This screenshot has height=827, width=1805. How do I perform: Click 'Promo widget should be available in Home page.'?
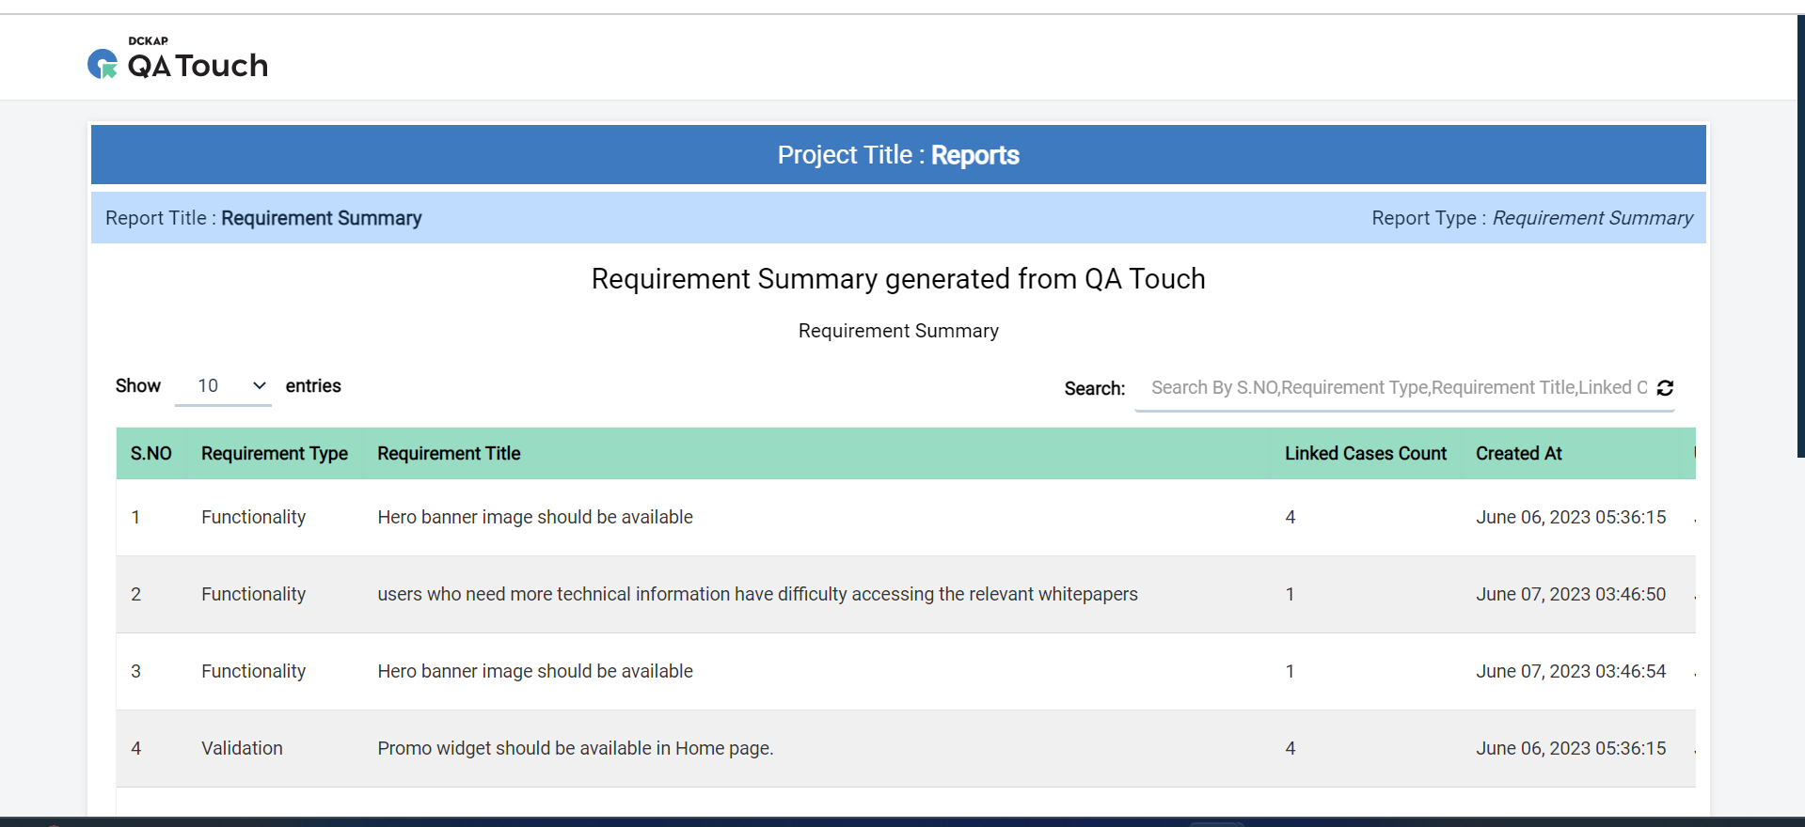[575, 748]
